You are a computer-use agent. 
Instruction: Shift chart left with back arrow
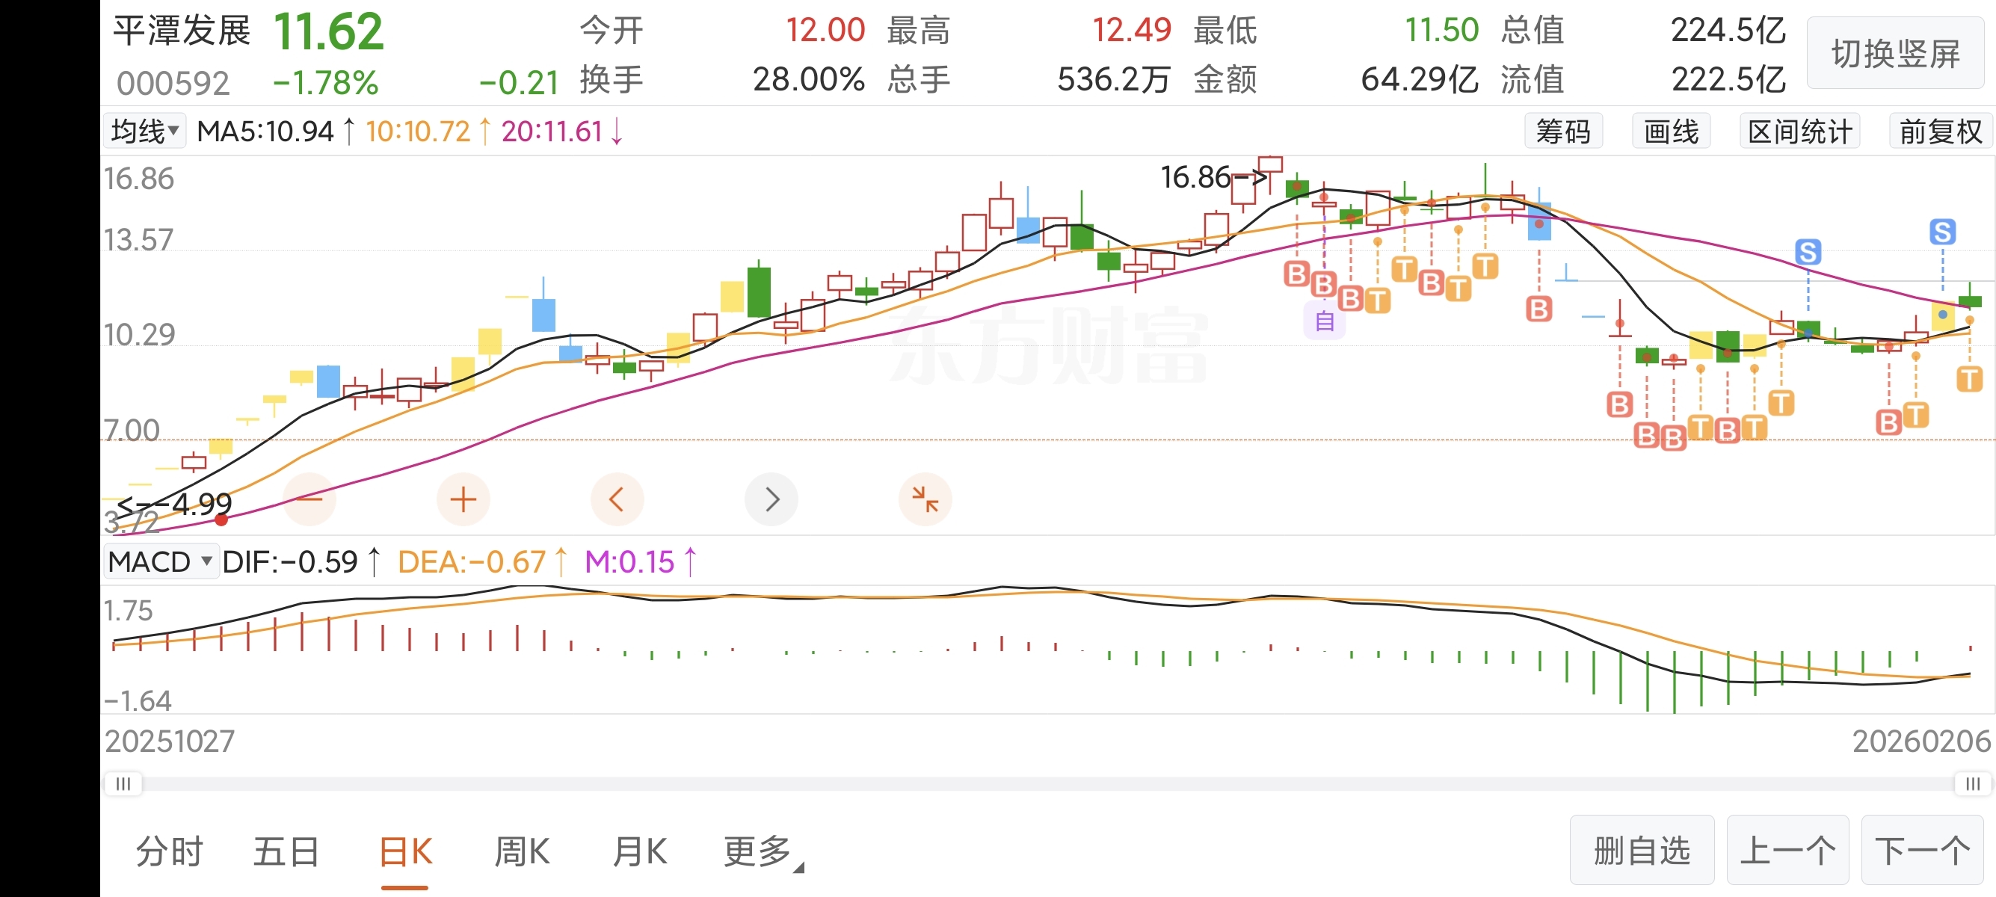click(617, 499)
